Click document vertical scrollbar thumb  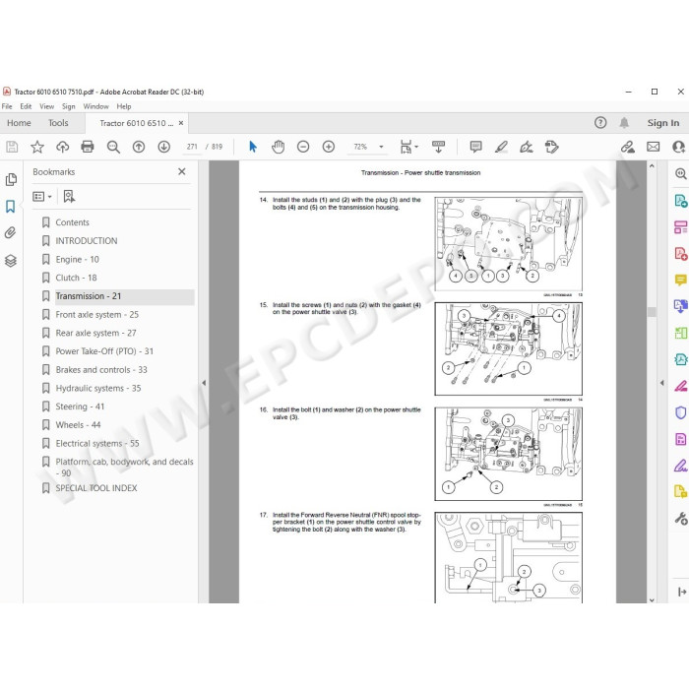[x=652, y=312]
